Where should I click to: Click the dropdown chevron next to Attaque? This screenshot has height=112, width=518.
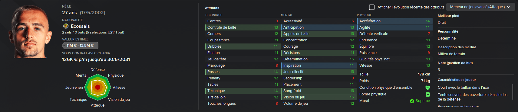coord(509,7)
